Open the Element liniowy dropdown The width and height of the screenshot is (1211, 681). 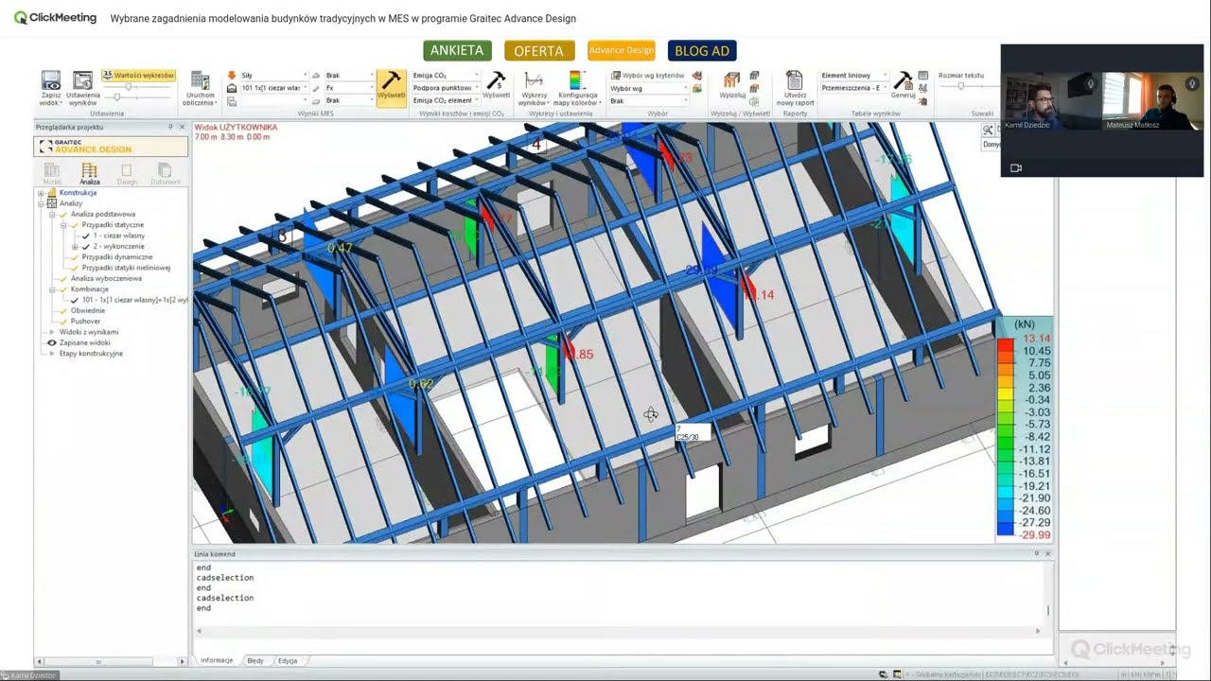[x=853, y=76]
